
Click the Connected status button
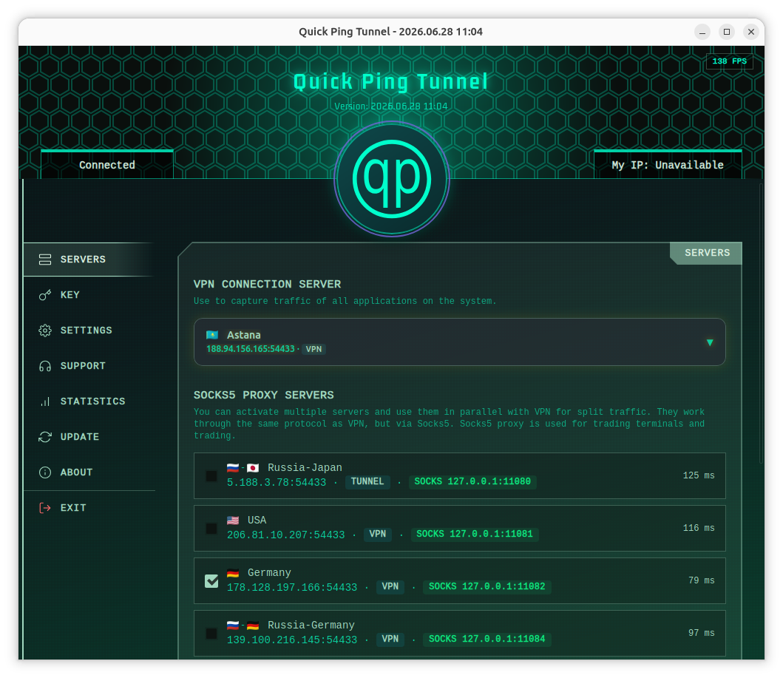(x=107, y=165)
